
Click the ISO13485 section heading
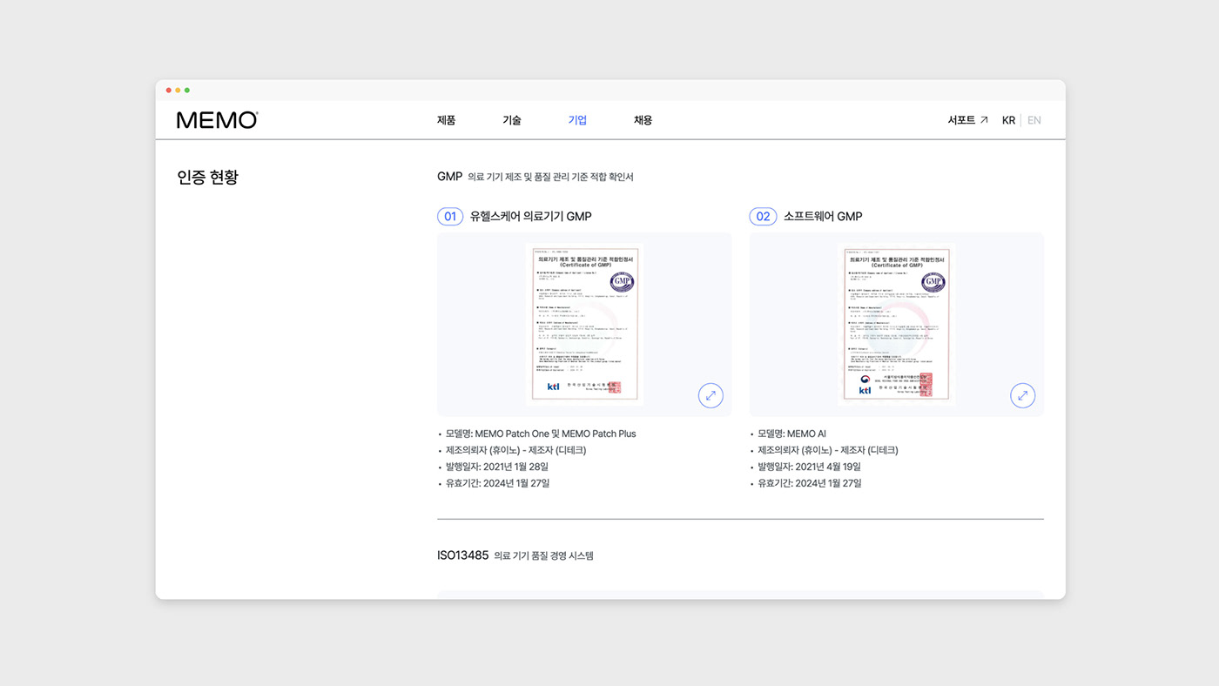coord(462,555)
